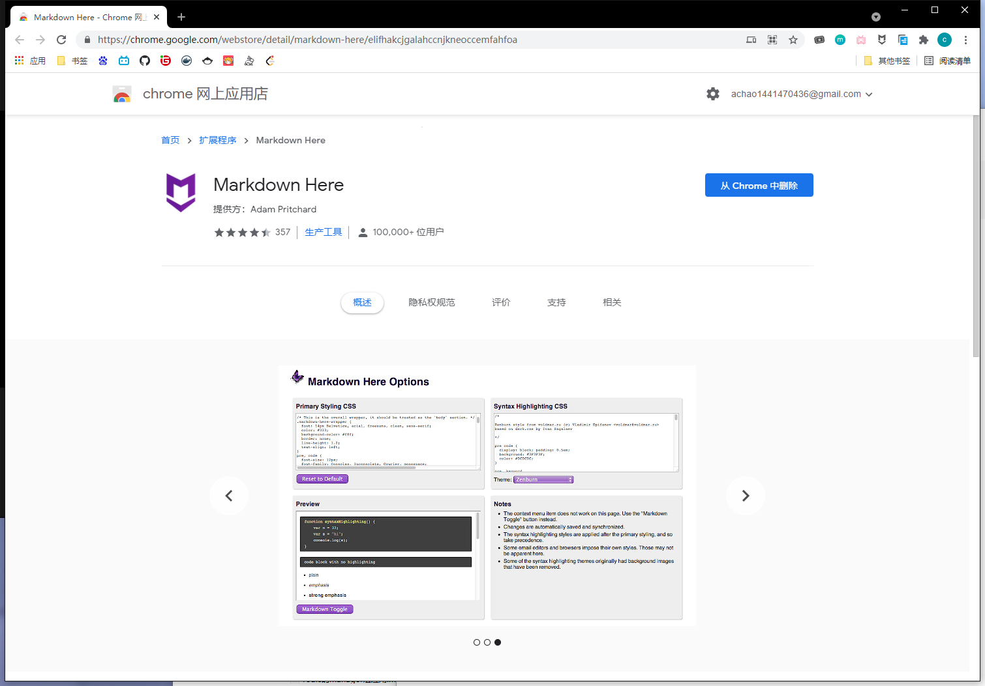
Task: Select the first carousel dot indicator
Action: click(x=477, y=642)
